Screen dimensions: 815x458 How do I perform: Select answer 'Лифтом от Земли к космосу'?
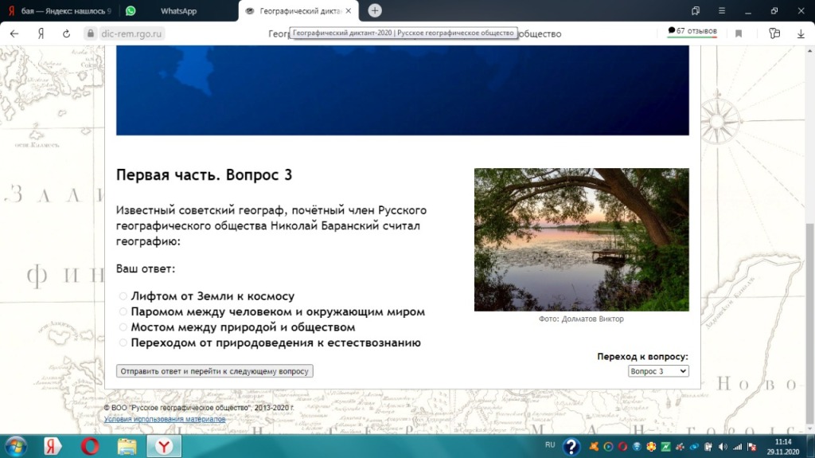[123, 296]
